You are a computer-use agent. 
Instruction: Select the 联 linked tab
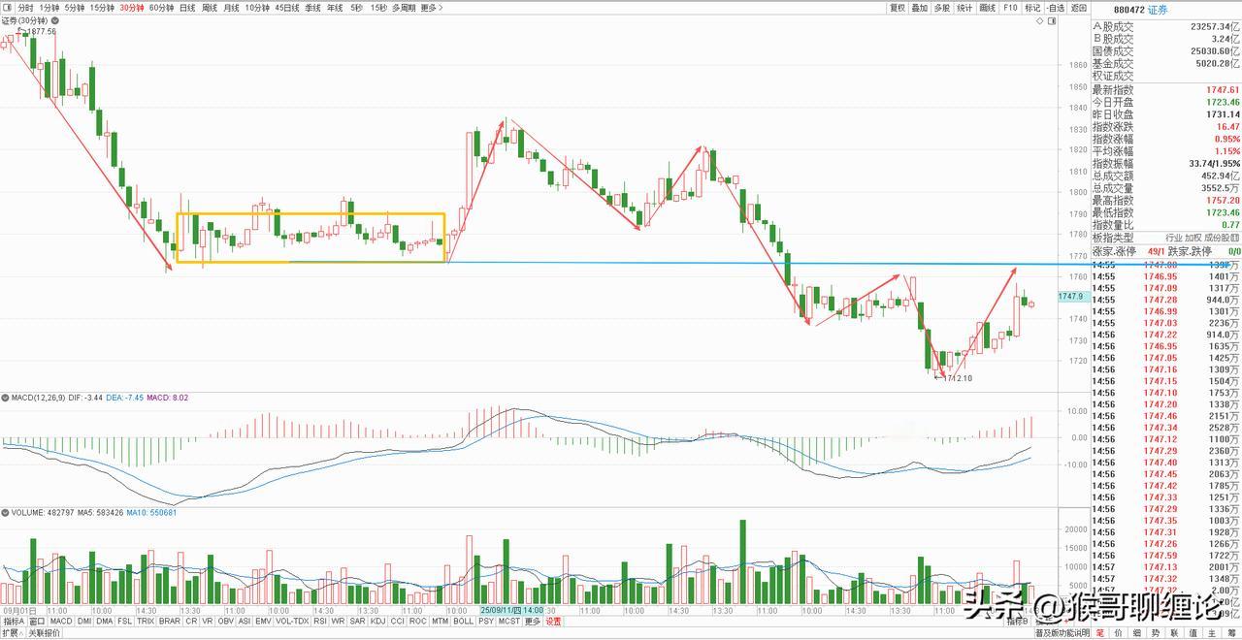tap(1174, 633)
